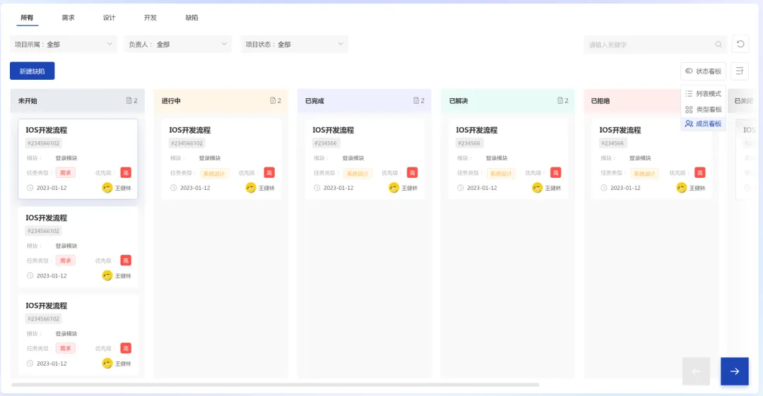Click 王健林 avatar in 进行中 card

point(251,188)
